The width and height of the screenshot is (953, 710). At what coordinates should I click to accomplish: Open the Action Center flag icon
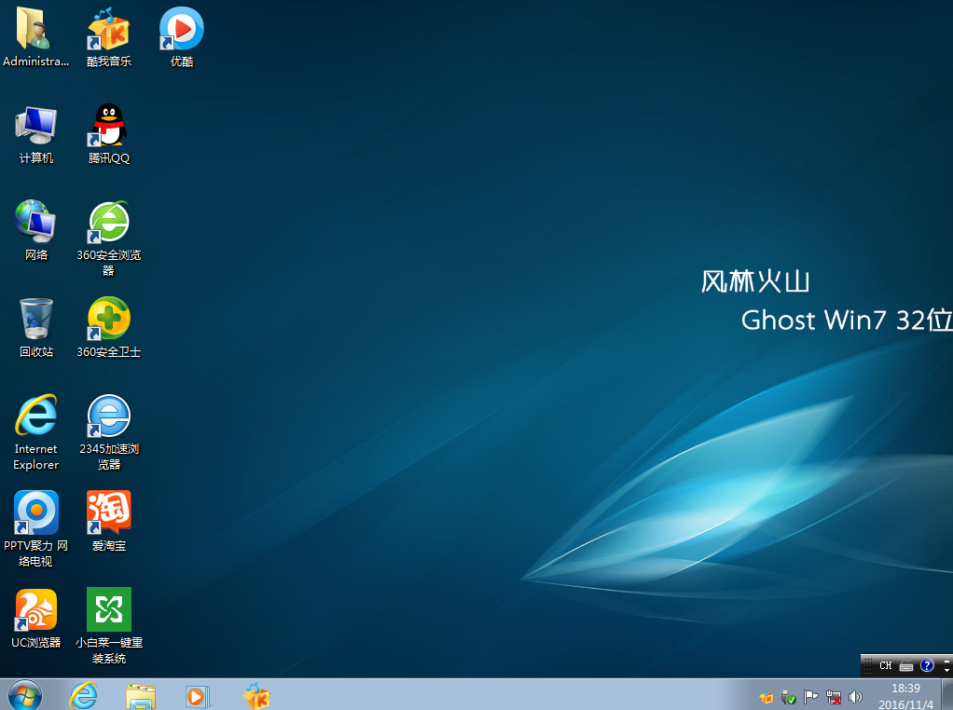click(810, 697)
